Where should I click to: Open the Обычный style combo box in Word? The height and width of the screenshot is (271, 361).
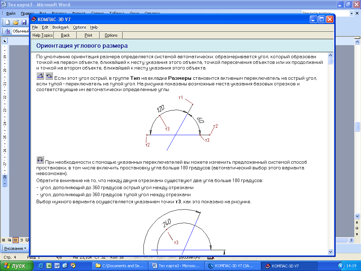[21, 31]
